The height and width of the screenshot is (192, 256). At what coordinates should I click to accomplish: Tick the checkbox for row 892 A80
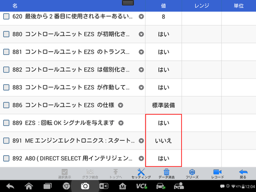pos(6,158)
